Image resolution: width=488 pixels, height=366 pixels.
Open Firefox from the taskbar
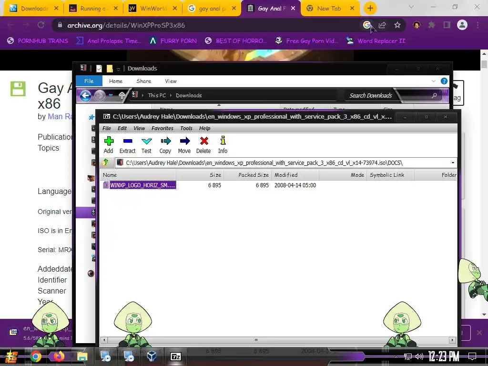tap(59, 356)
